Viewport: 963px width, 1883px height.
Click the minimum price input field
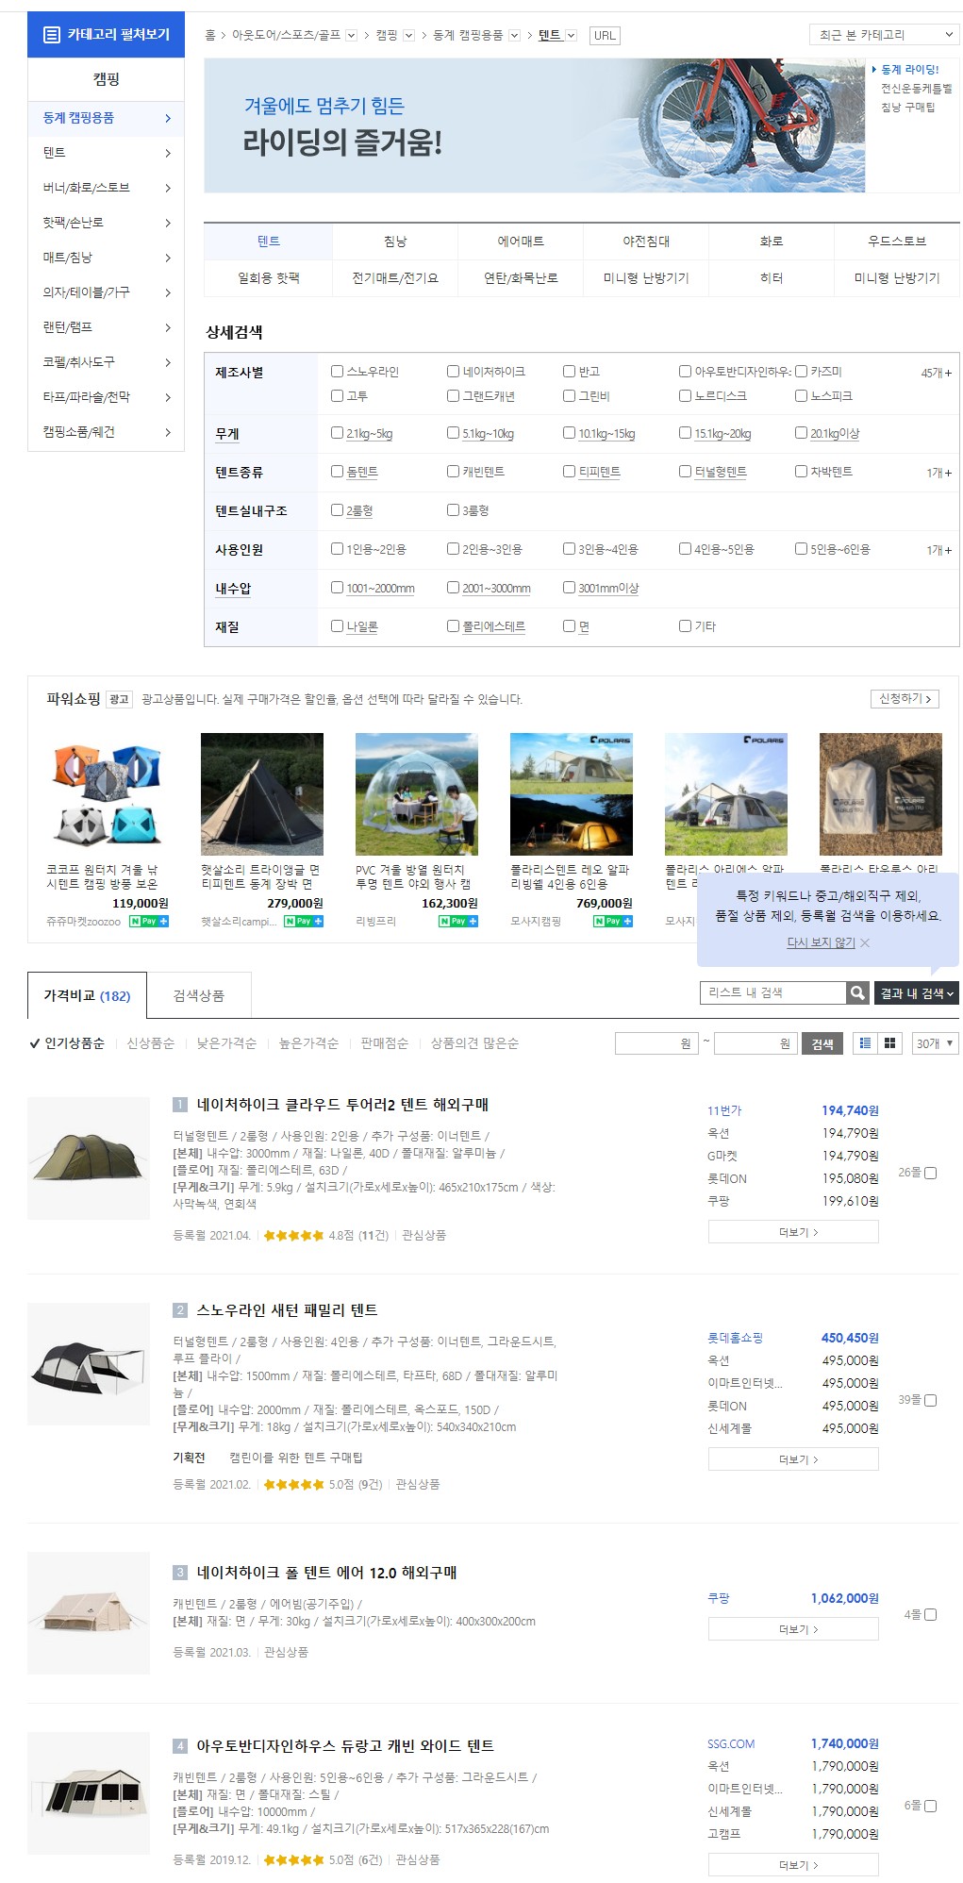656,1043
